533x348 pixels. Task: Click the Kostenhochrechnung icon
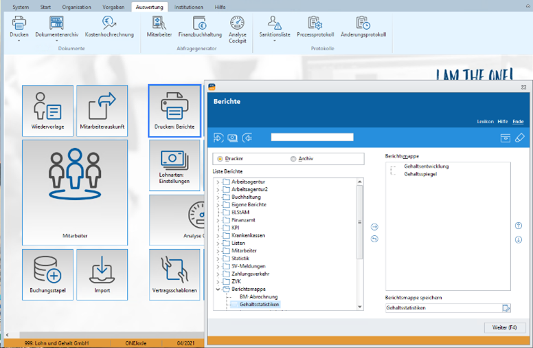coord(109,23)
